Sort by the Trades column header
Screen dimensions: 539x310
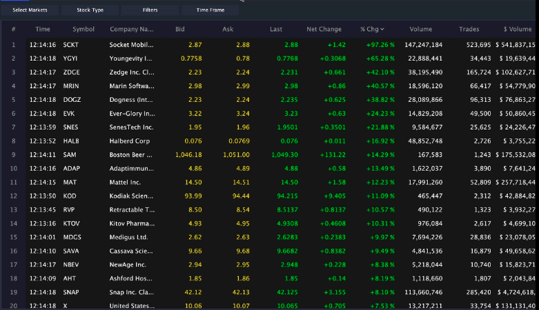[469, 29]
